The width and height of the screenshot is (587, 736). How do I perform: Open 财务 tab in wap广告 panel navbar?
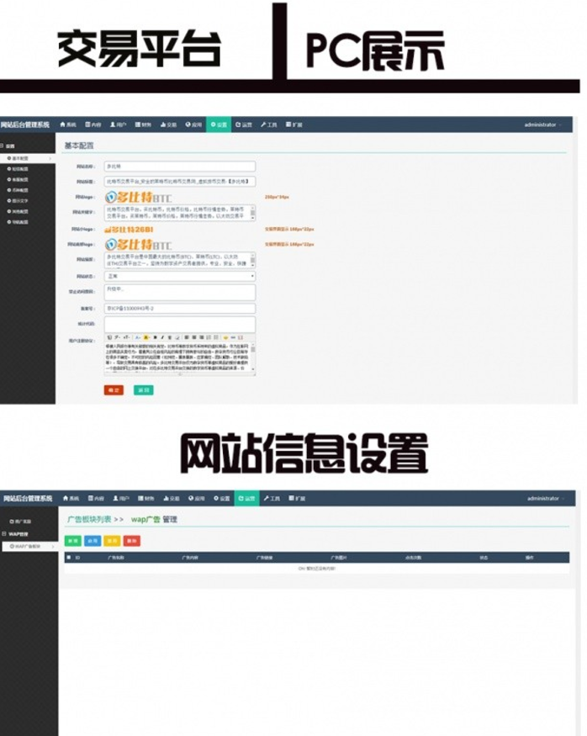pyautogui.click(x=146, y=498)
